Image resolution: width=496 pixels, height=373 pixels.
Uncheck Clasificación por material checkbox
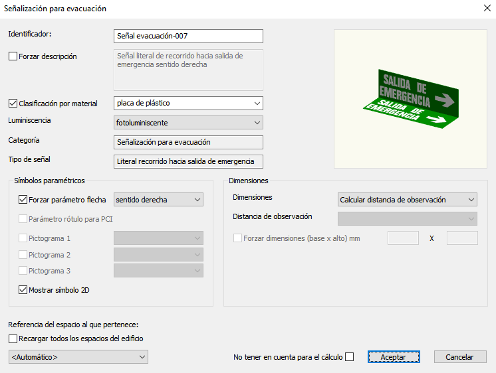coord(13,104)
